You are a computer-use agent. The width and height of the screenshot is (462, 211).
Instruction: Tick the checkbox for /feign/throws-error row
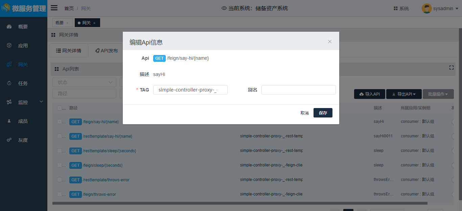coord(60,194)
